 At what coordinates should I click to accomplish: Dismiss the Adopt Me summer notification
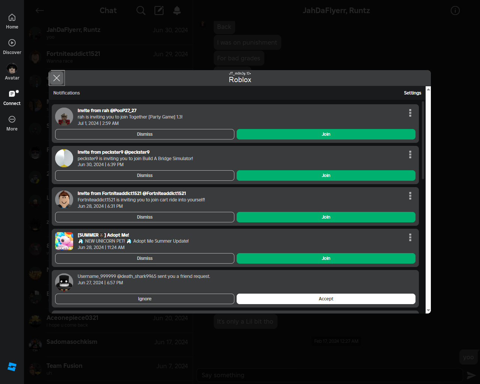(145, 258)
